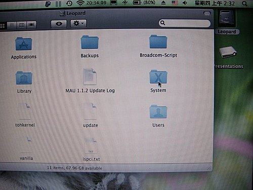
Task: Click the 11 items status bar text
Action: (74, 168)
